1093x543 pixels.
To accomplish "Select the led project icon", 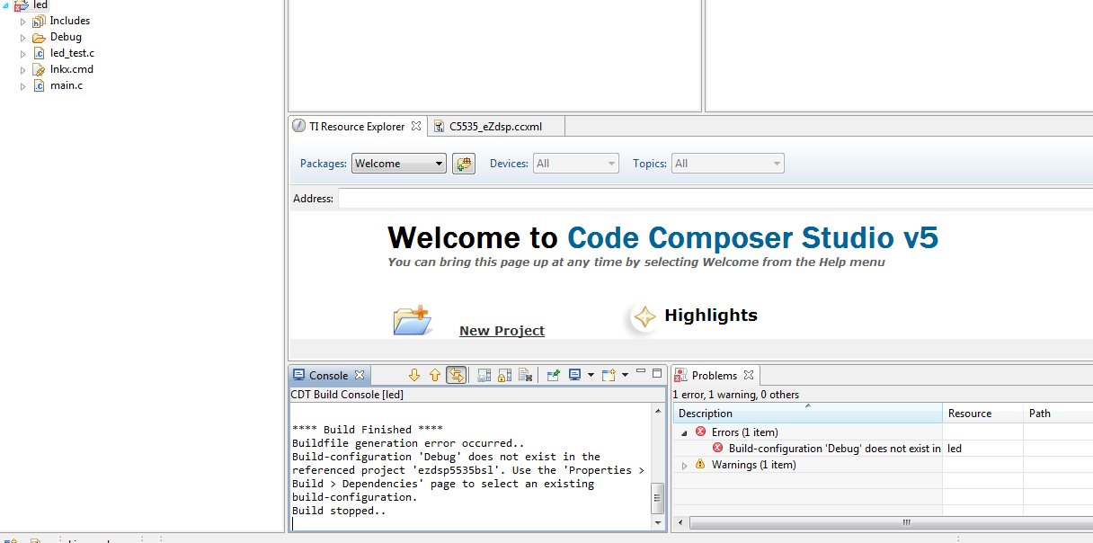I will click(x=21, y=5).
